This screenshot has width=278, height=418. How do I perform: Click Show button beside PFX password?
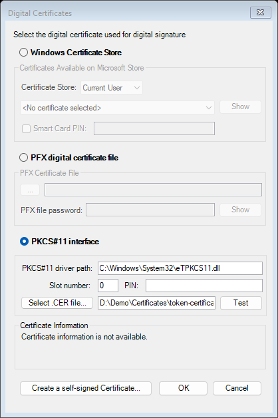240,210
